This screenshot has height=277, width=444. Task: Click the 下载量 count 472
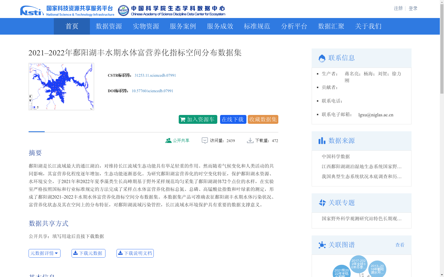click(x=275, y=141)
